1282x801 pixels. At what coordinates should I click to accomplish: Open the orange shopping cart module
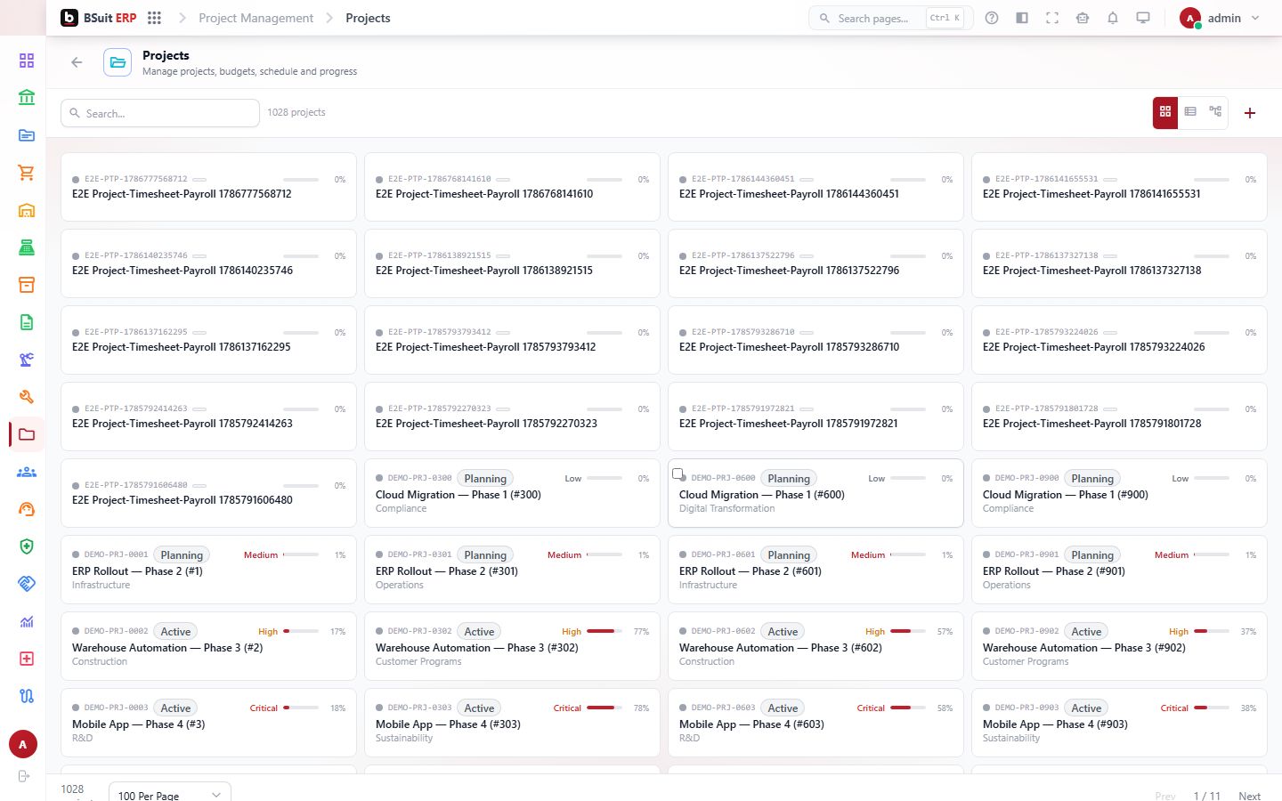pyautogui.click(x=27, y=173)
